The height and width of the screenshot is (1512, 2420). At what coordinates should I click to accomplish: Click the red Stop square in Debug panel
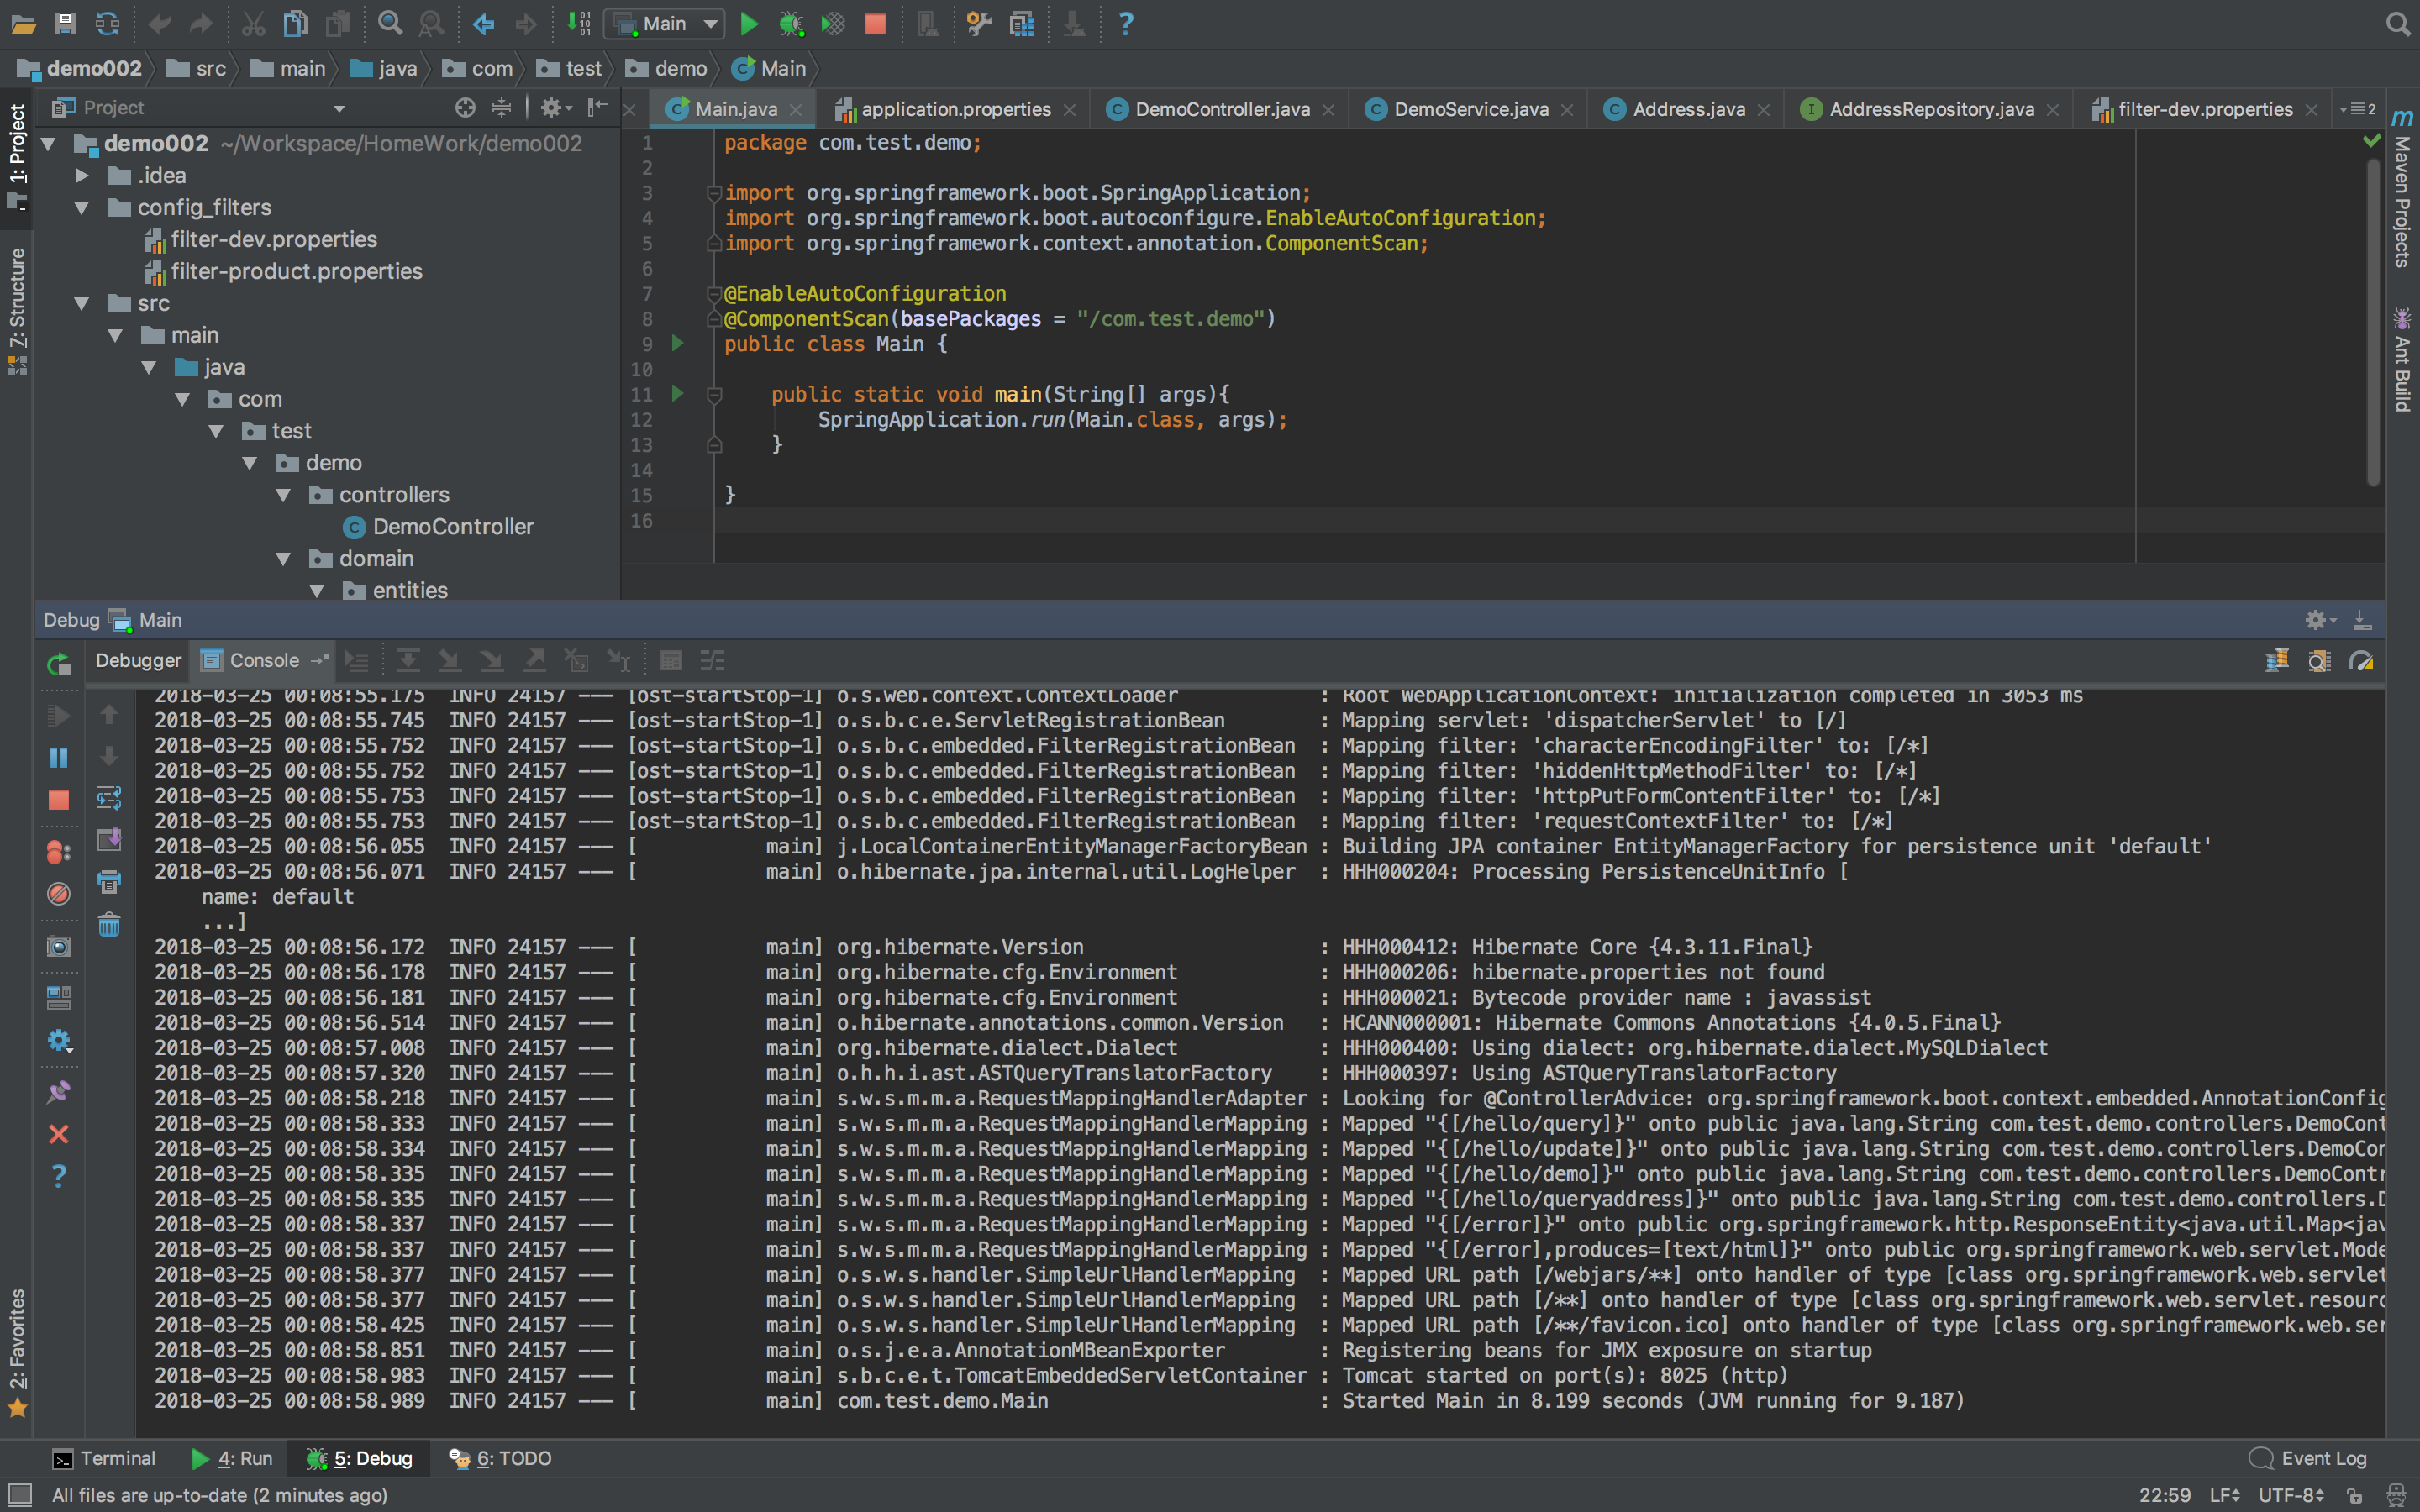point(59,800)
